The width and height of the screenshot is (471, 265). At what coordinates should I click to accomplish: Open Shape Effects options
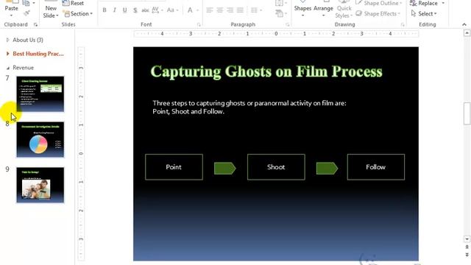tap(378, 13)
